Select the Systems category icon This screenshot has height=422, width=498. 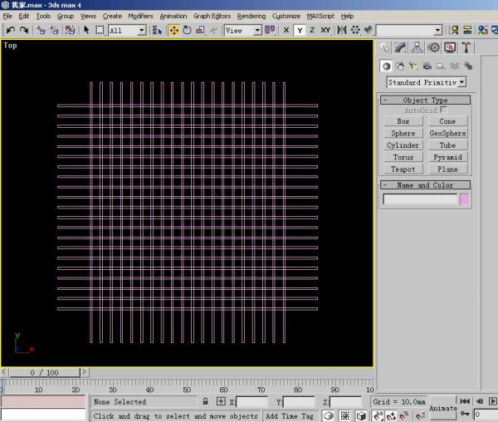tap(468, 66)
